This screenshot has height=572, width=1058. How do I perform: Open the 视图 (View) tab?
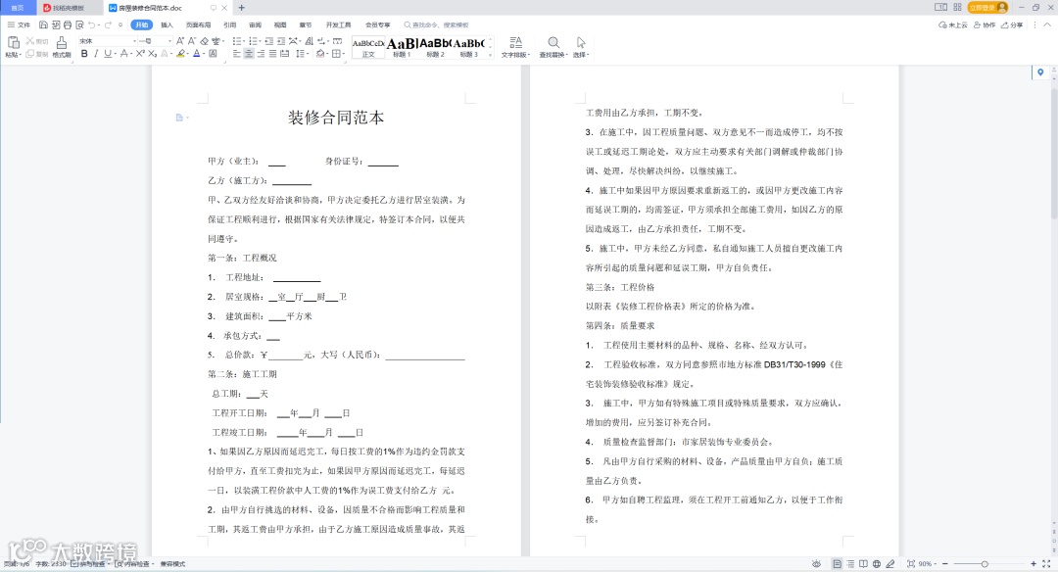[280, 24]
